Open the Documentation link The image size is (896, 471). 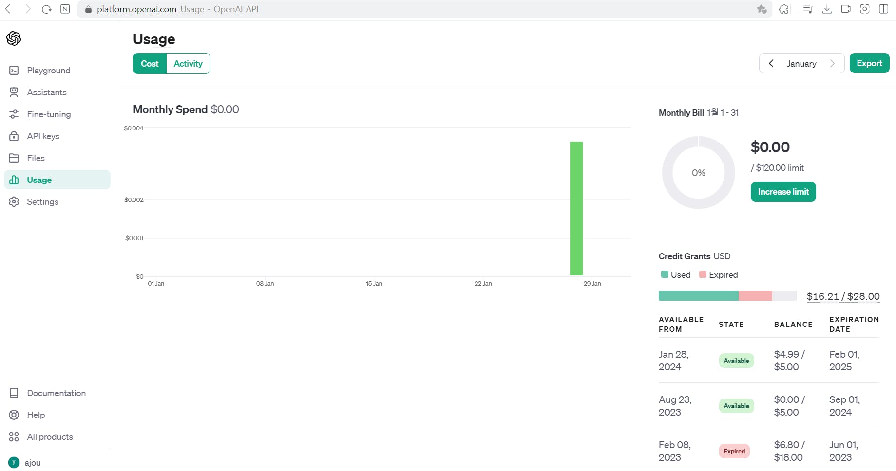57,393
